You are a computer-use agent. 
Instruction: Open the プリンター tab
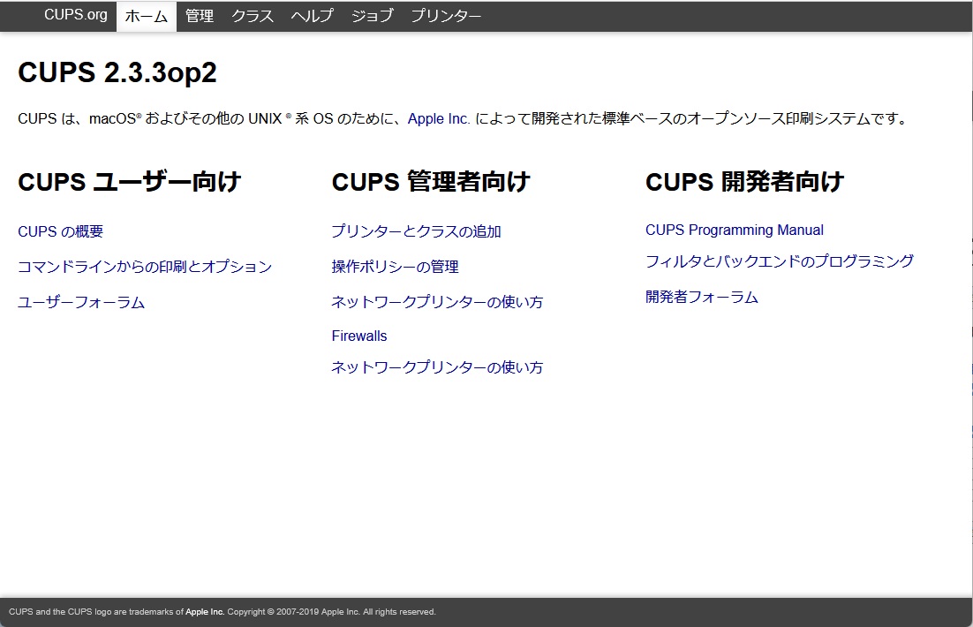coord(446,16)
